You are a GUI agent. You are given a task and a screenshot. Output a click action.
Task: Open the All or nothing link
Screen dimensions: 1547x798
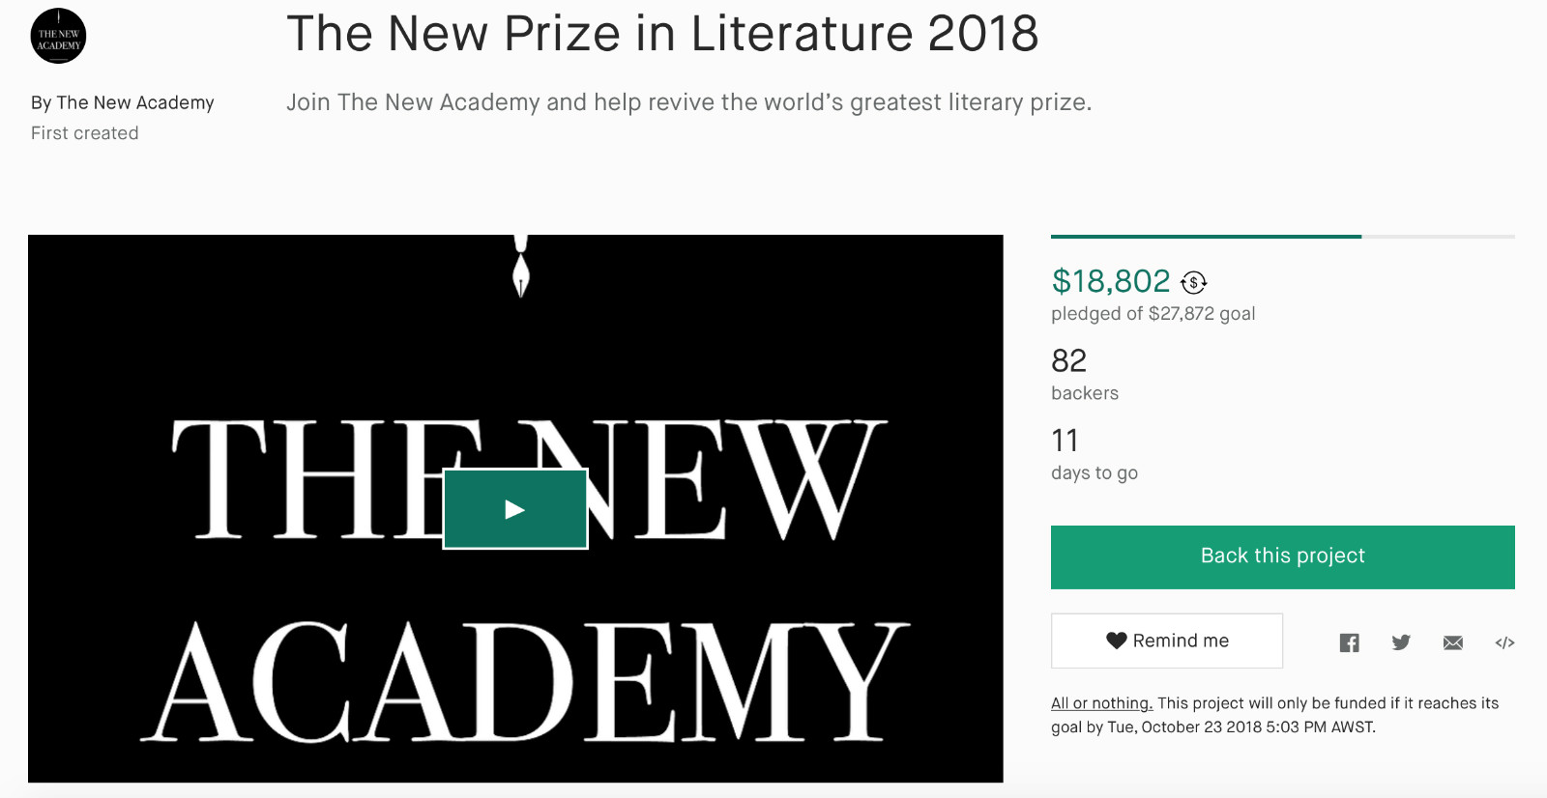[1101, 703]
